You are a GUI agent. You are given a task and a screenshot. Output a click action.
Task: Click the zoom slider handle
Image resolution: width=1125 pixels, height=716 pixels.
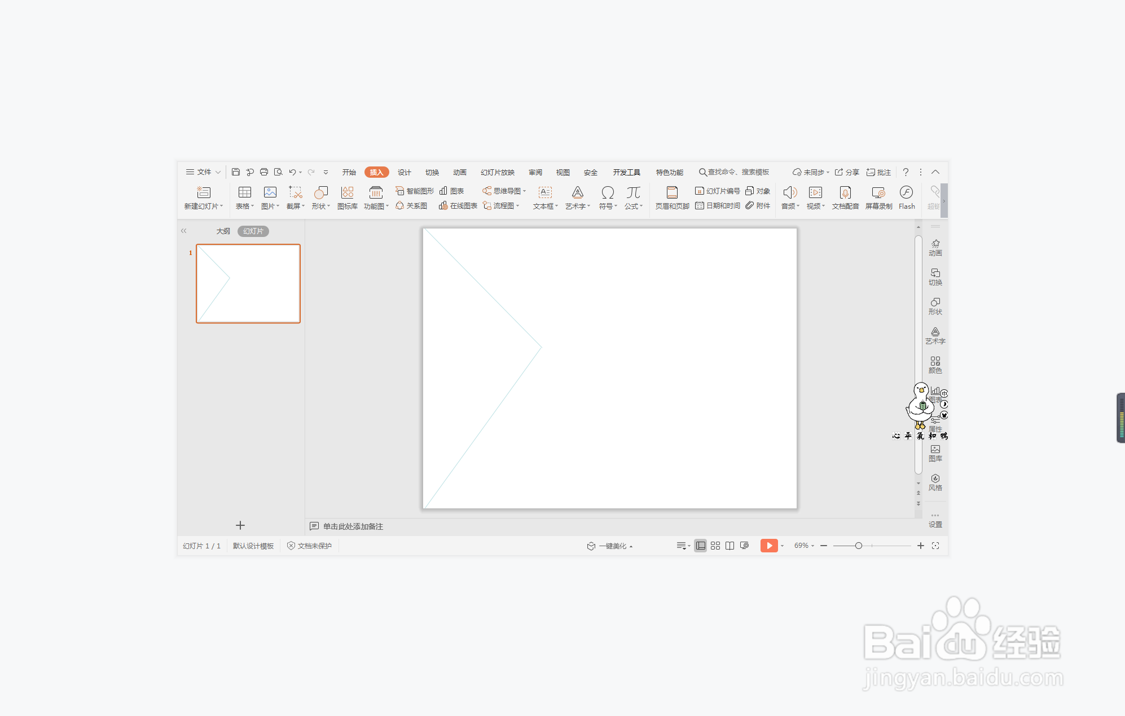(858, 546)
